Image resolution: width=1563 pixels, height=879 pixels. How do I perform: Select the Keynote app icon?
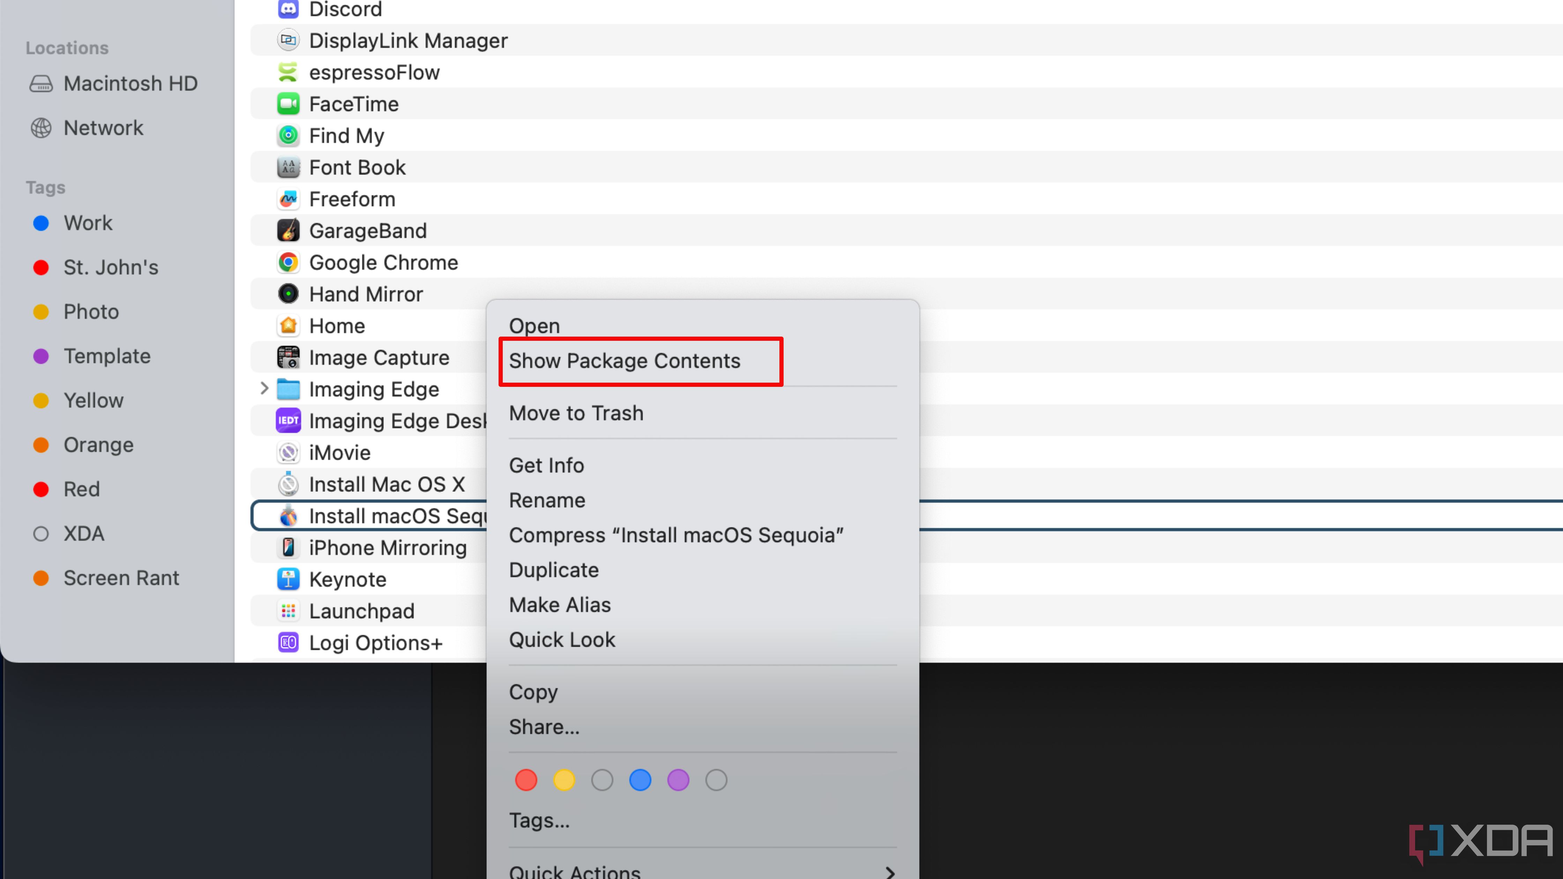(x=288, y=579)
